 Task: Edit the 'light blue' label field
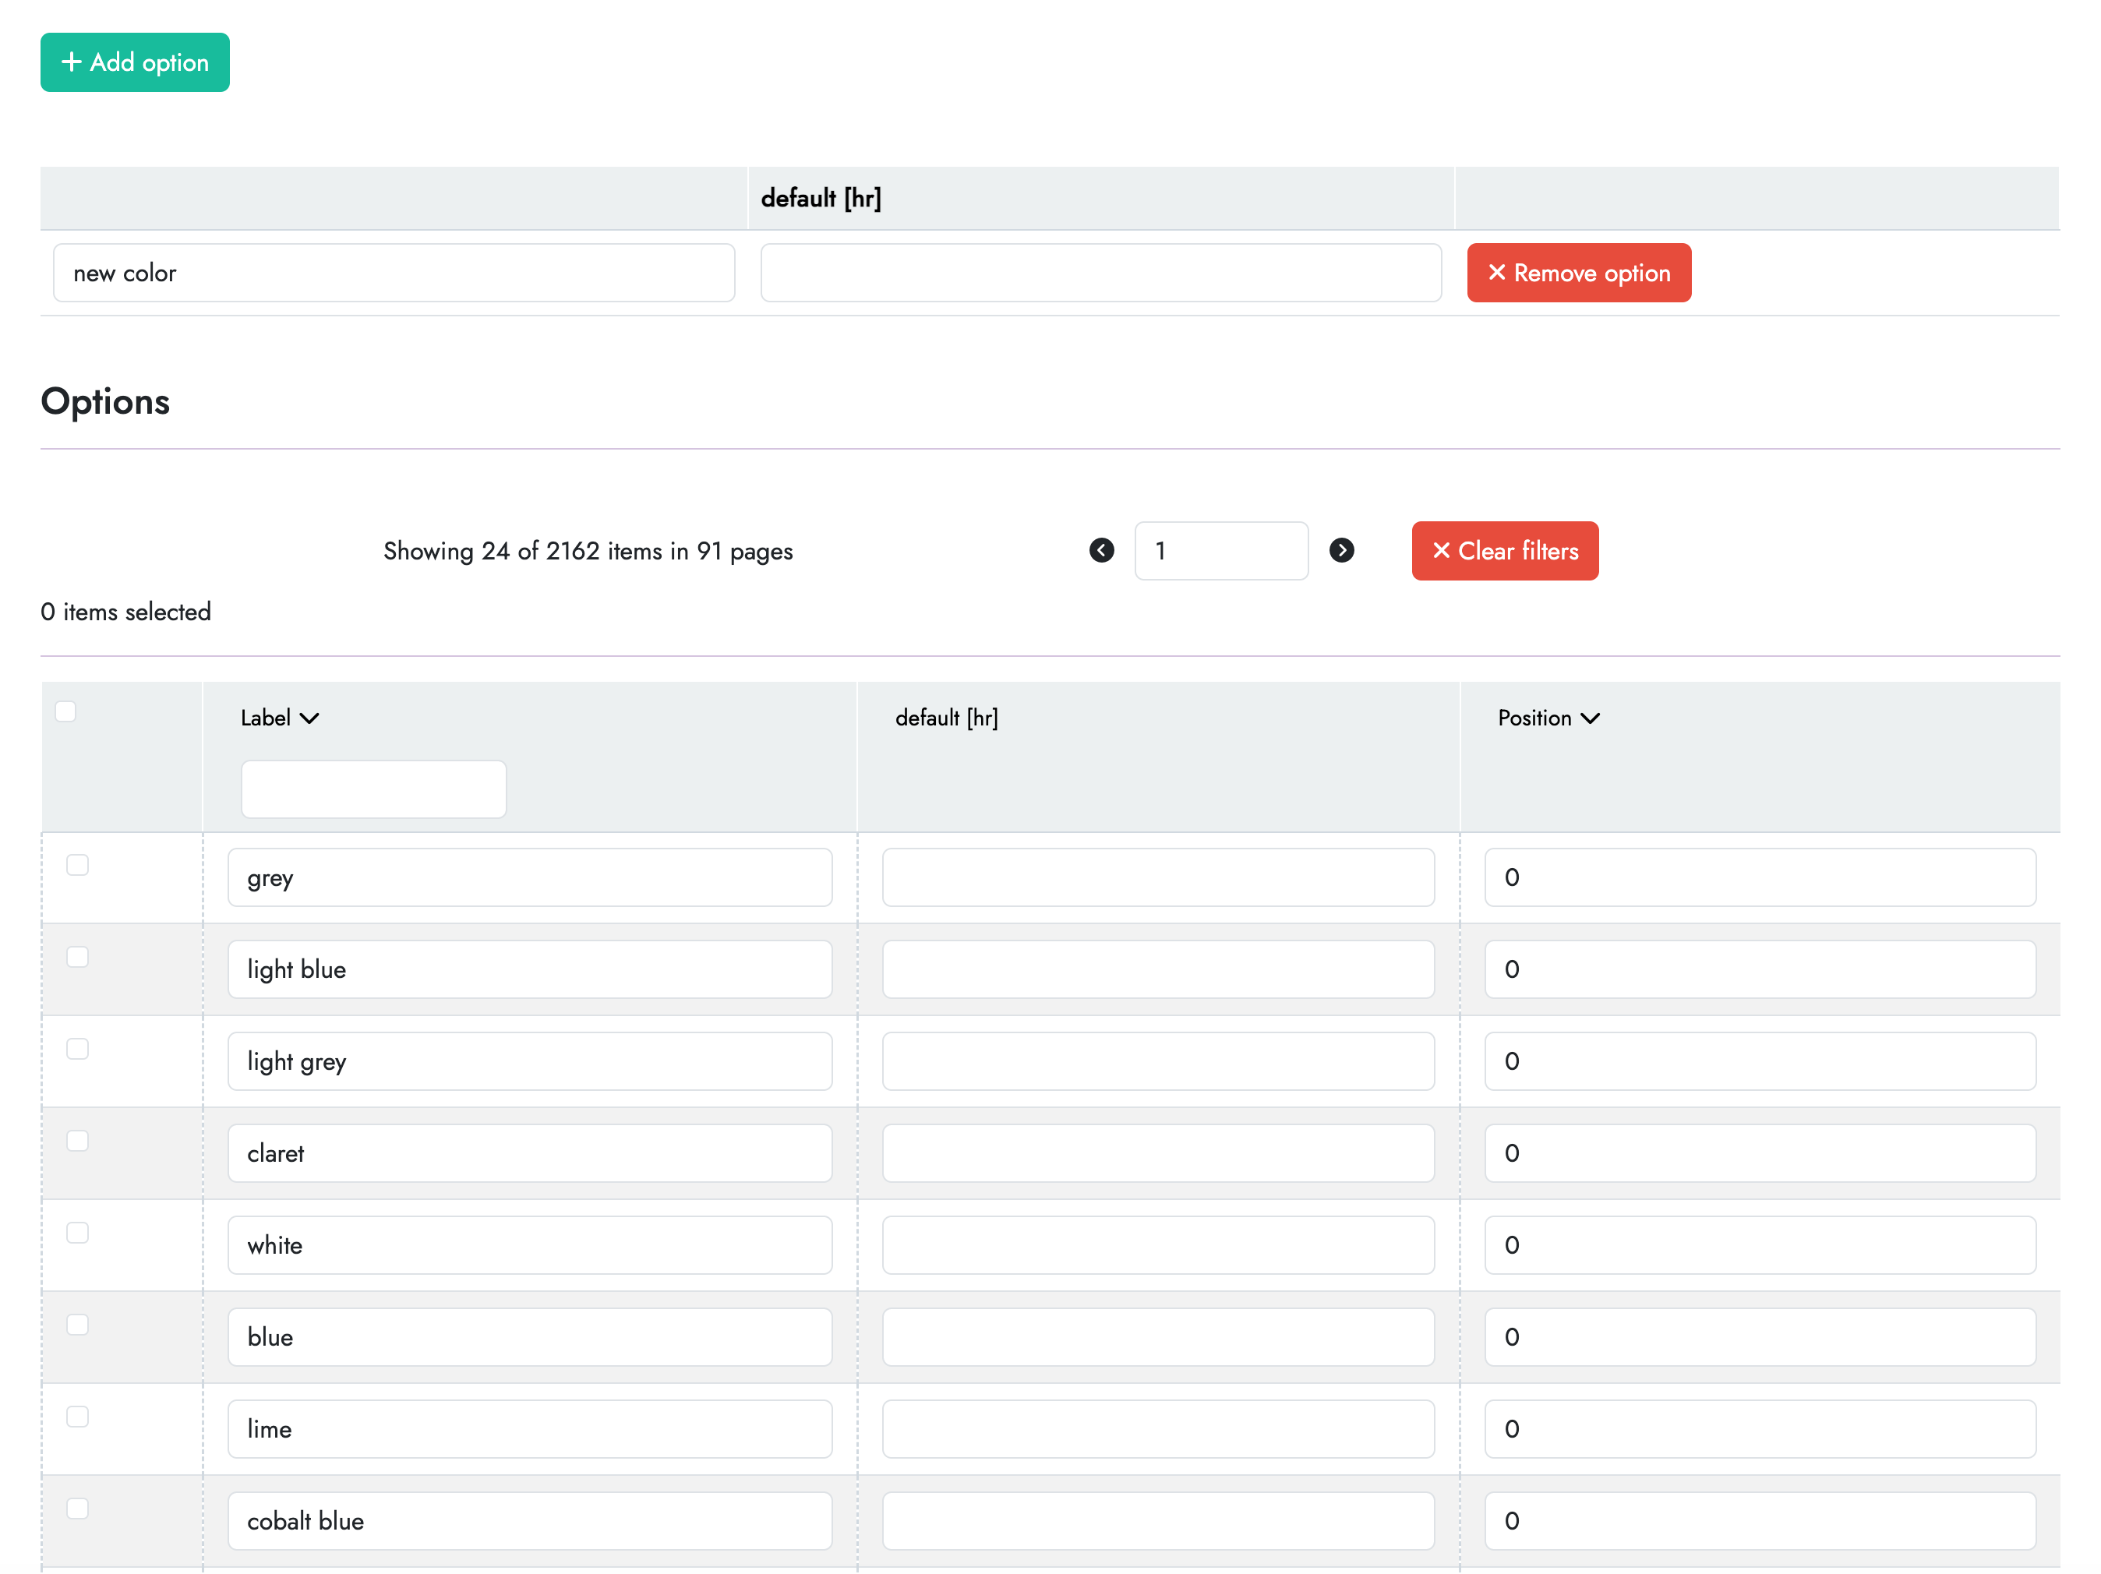point(529,969)
